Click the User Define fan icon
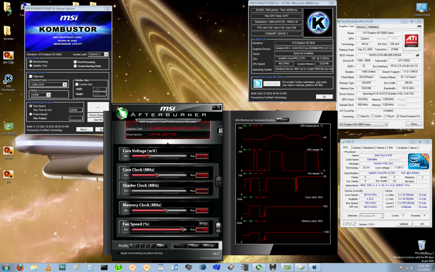Viewport: 435px width, 272px height. point(218,227)
